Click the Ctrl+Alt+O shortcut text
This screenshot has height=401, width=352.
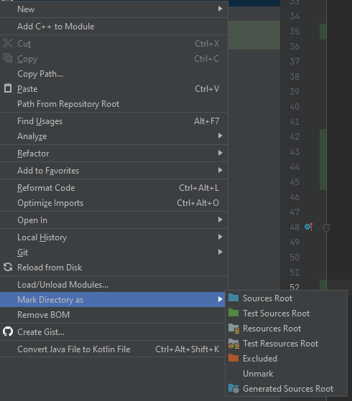pos(198,203)
